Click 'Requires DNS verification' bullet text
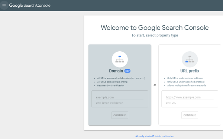 [x=111, y=85]
